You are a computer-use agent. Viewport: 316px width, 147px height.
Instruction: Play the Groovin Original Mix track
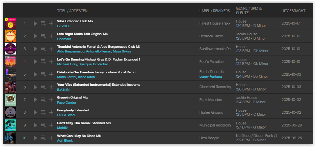click(35, 100)
